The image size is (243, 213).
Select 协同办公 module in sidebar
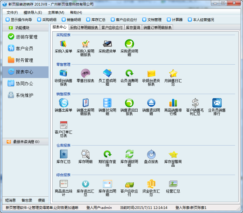point(25,84)
